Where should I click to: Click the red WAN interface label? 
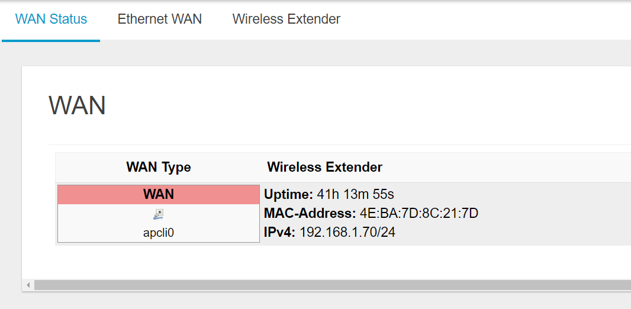(x=159, y=195)
